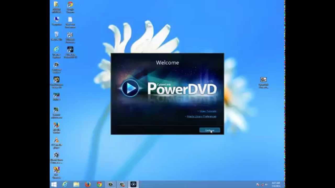
Task: Open the Google Chrome desktop shortcut
Action: click(x=70, y=7)
